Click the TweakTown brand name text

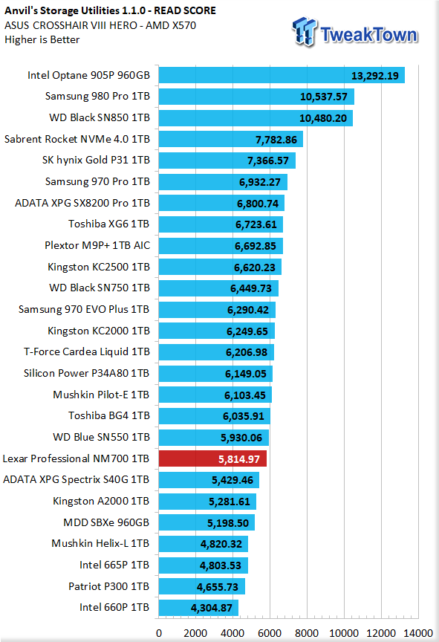tap(369, 34)
